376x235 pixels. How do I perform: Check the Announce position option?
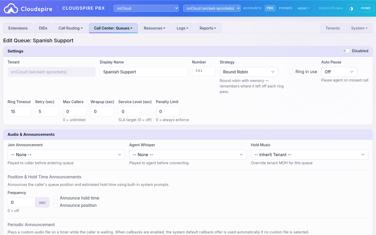56,205
